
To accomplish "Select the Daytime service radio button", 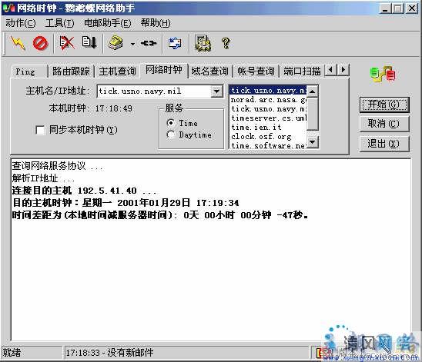I will click(x=170, y=135).
